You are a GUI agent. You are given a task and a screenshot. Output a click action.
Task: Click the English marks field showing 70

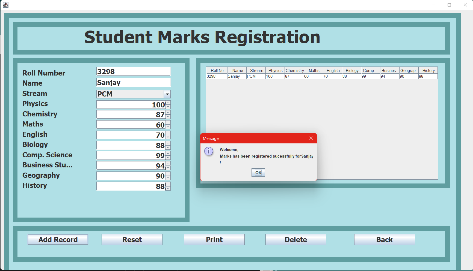(131, 135)
